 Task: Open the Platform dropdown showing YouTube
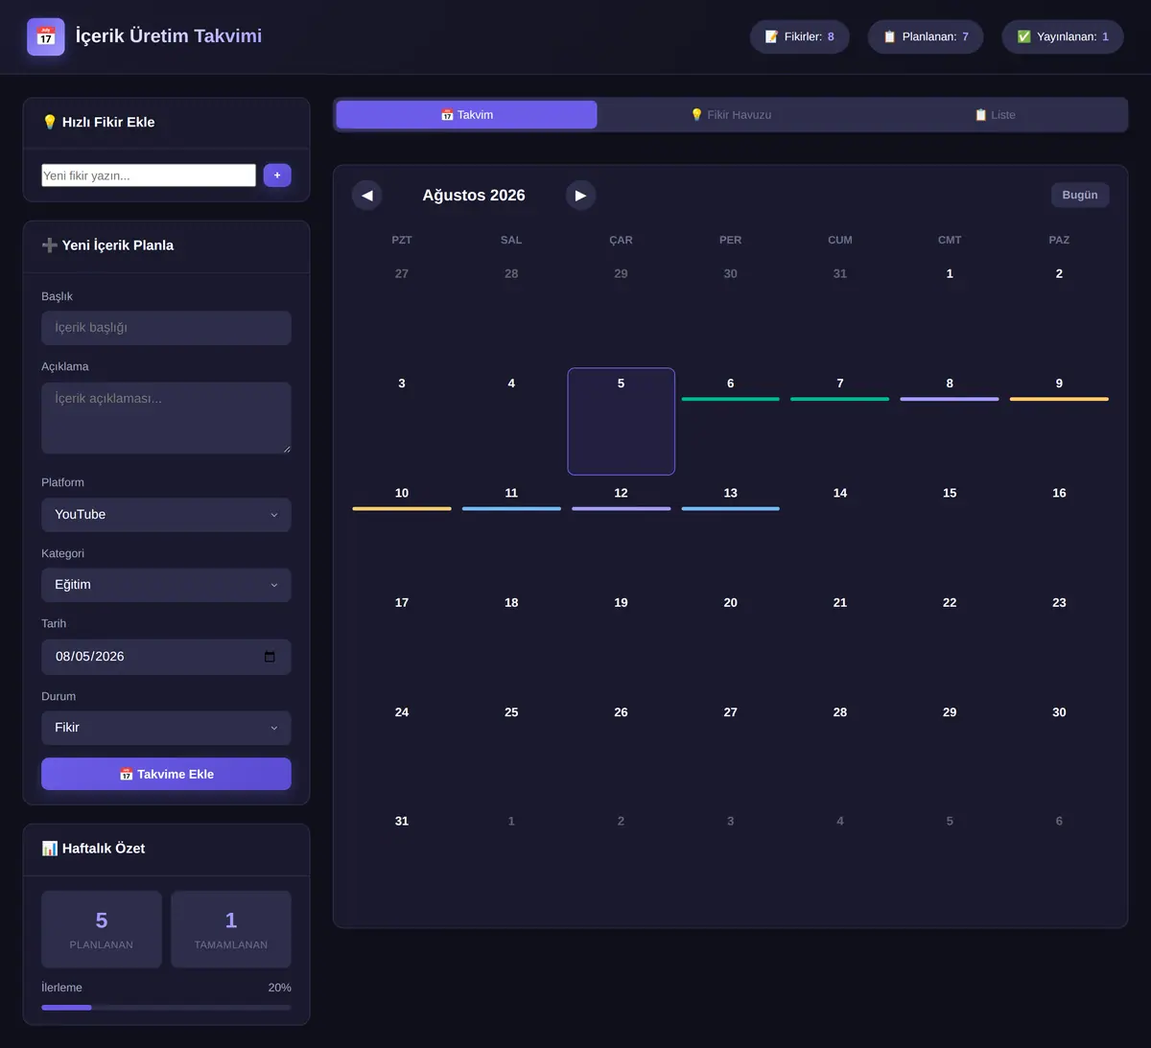166,515
